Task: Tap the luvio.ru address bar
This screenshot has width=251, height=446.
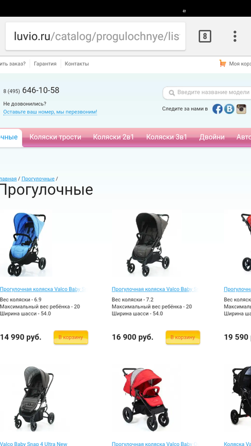Action: (96, 36)
